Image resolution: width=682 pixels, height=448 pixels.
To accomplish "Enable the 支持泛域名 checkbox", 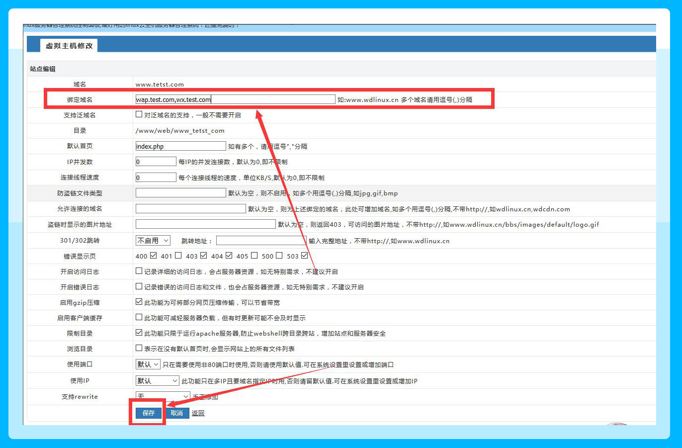I will [139, 114].
